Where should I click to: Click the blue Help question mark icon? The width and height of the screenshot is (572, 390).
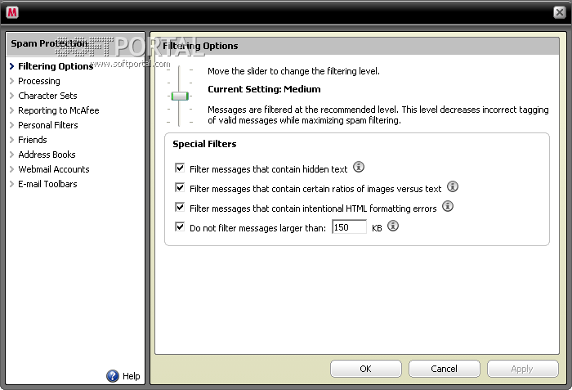[113, 376]
